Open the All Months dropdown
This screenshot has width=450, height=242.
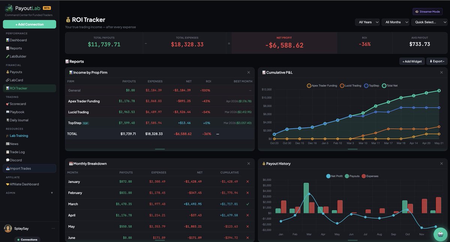395,22
